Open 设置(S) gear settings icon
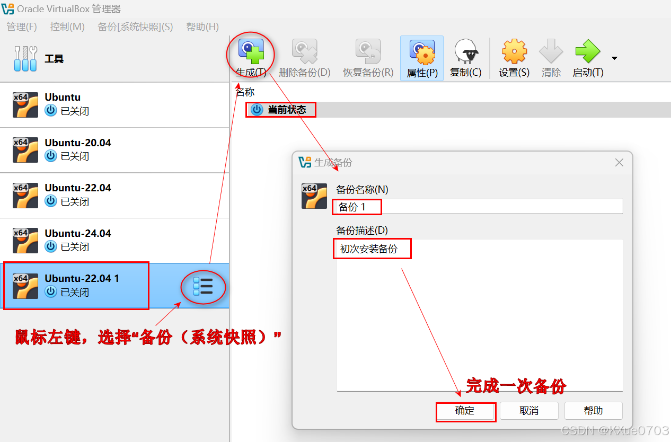 click(514, 52)
